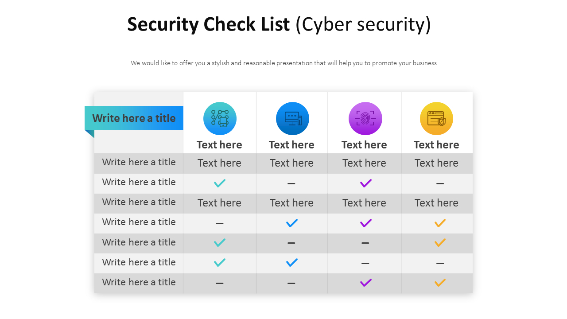Click the blue checkmark in sixth row
The width and height of the screenshot is (567, 319).
coord(292,262)
